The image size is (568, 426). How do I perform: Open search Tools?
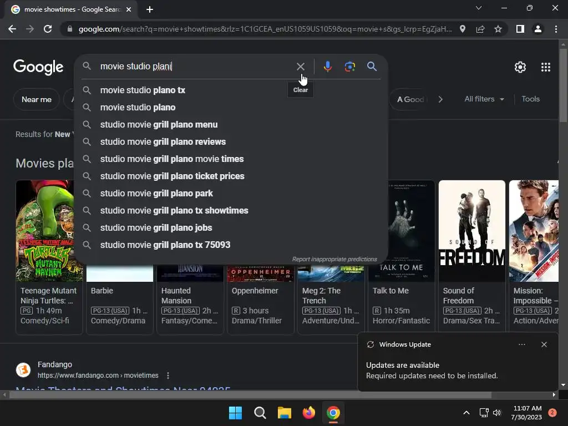pyautogui.click(x=530, y=99)
